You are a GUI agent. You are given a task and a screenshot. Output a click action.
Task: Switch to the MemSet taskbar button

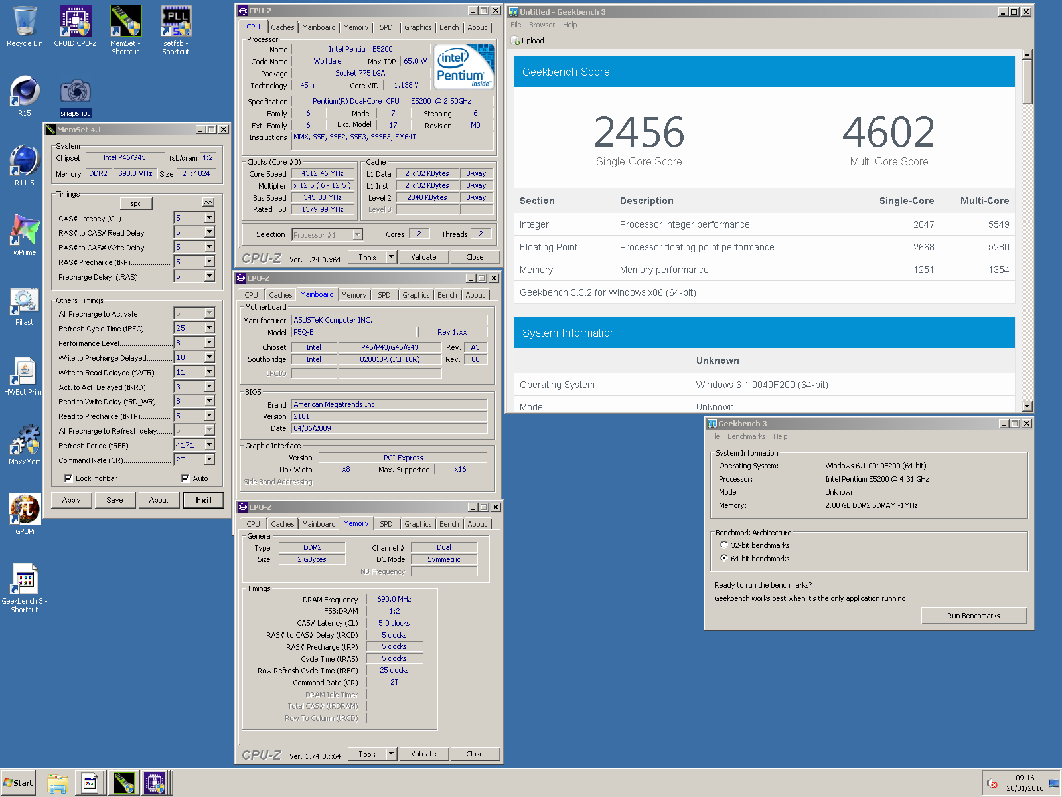pos(123,784)
